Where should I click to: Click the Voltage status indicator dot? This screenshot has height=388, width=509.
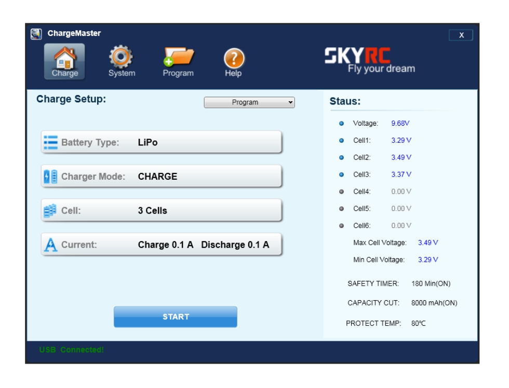click(x=341, y=124)
